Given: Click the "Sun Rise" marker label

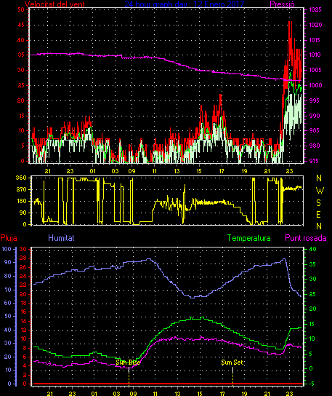Looking at the screenshot, I should click(128, 363).
